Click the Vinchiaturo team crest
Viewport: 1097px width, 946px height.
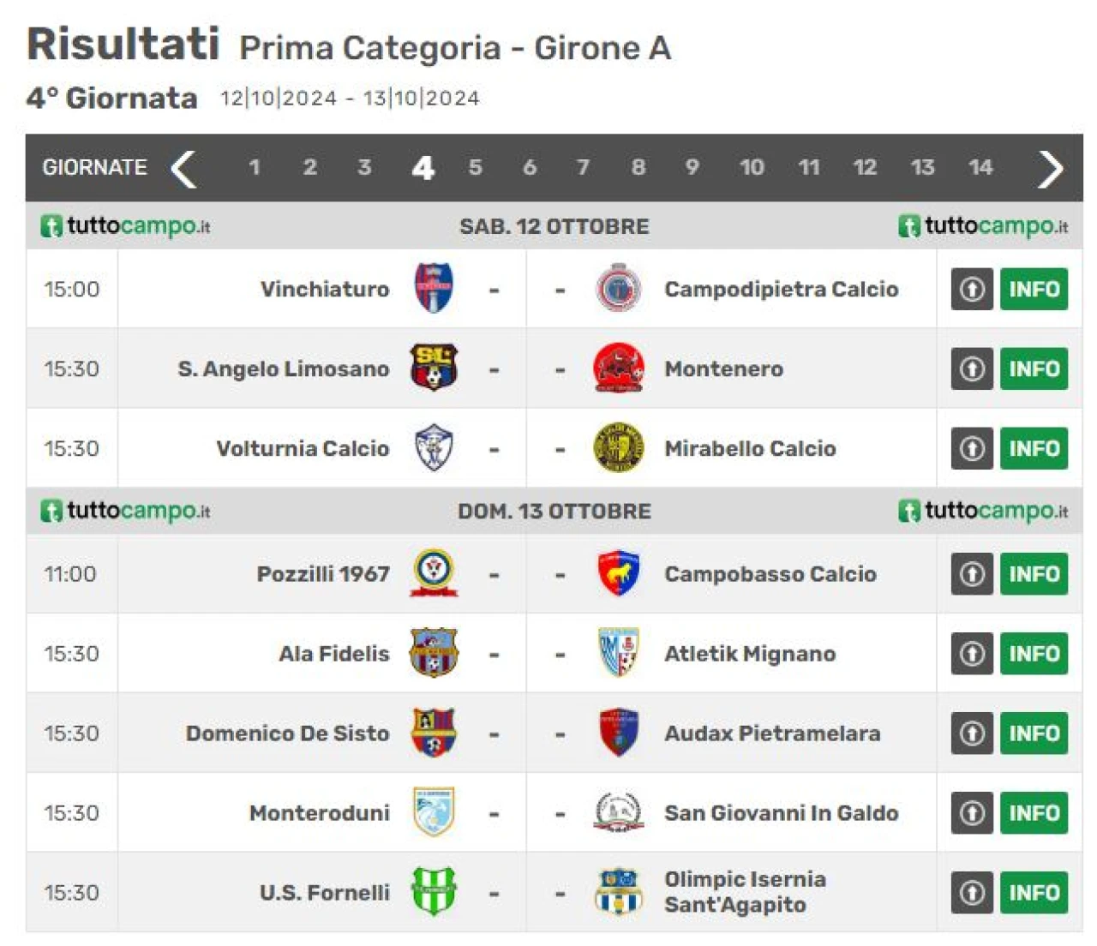click(x=434, y=289)
